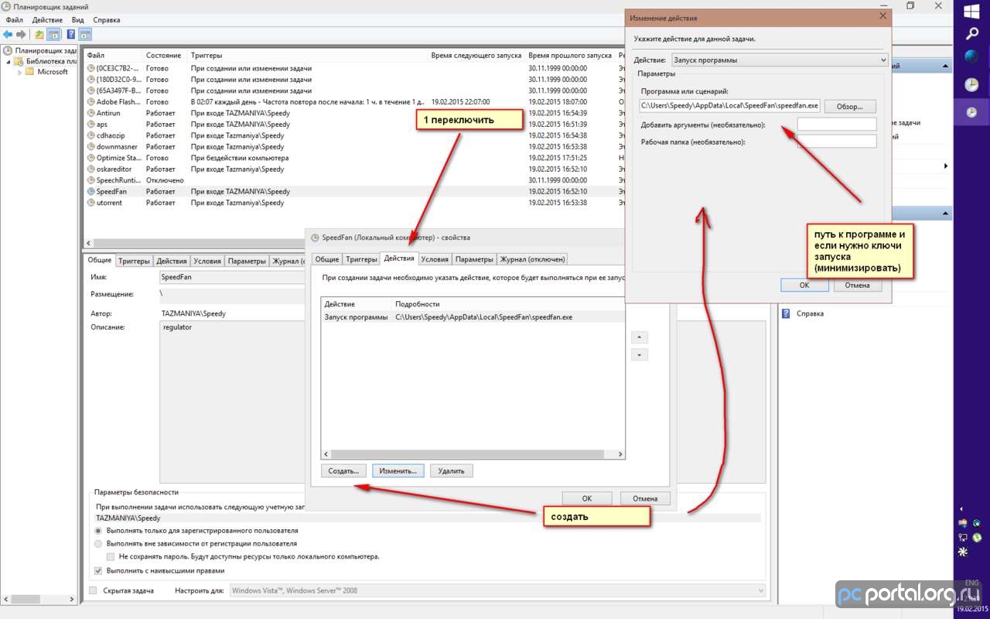Enable the 'Скрытая задача' checkbox
990x619 pixels.
click(x=94, y=590)
